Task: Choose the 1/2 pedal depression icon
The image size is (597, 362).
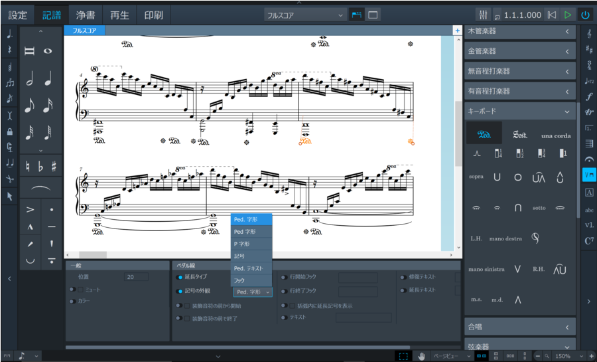Action: click(x=519, y=153)
